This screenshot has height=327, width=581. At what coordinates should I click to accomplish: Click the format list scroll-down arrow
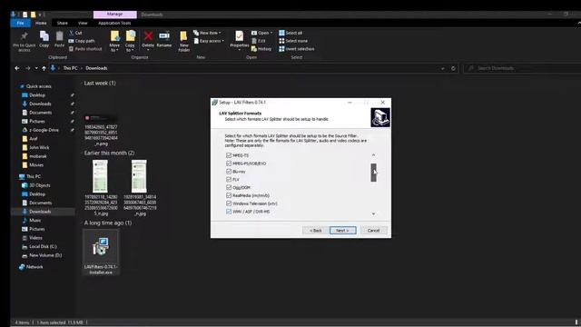click(373, 214)
